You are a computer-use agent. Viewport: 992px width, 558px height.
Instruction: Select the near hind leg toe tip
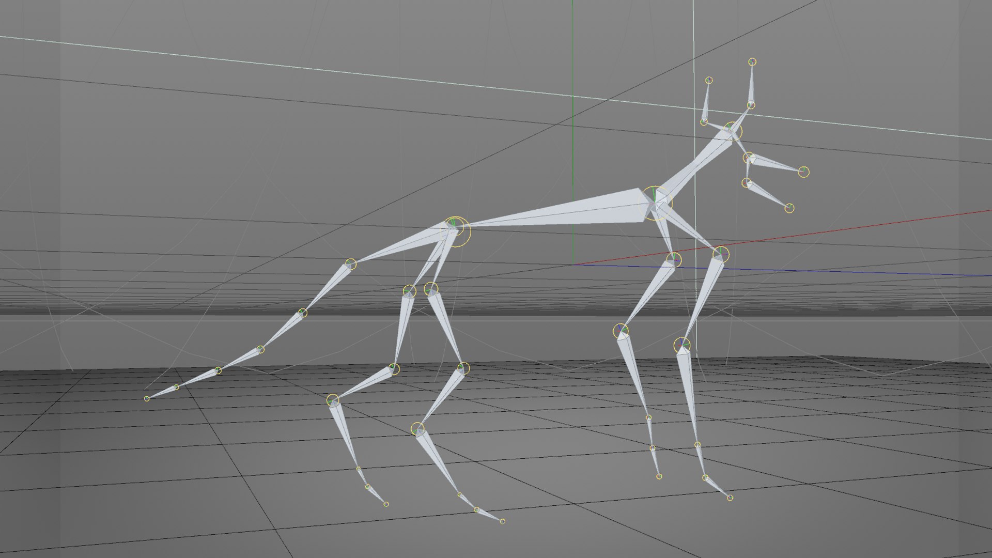(x=502, y=521)
